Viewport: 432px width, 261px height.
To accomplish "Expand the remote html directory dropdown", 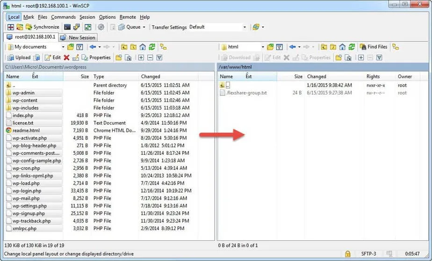I will coord(262,47).
